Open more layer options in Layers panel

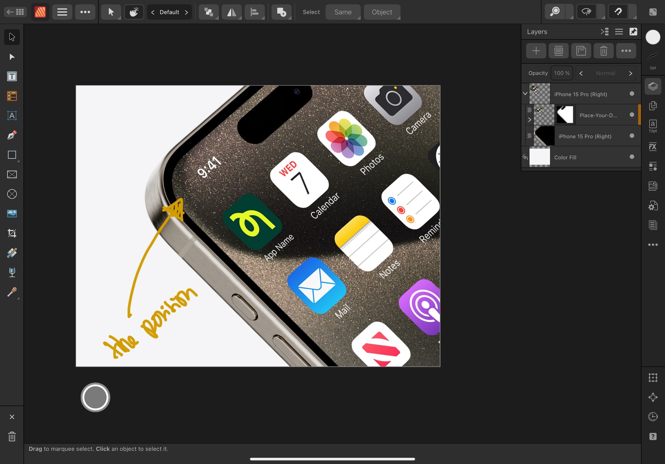[x=626, y=51]
